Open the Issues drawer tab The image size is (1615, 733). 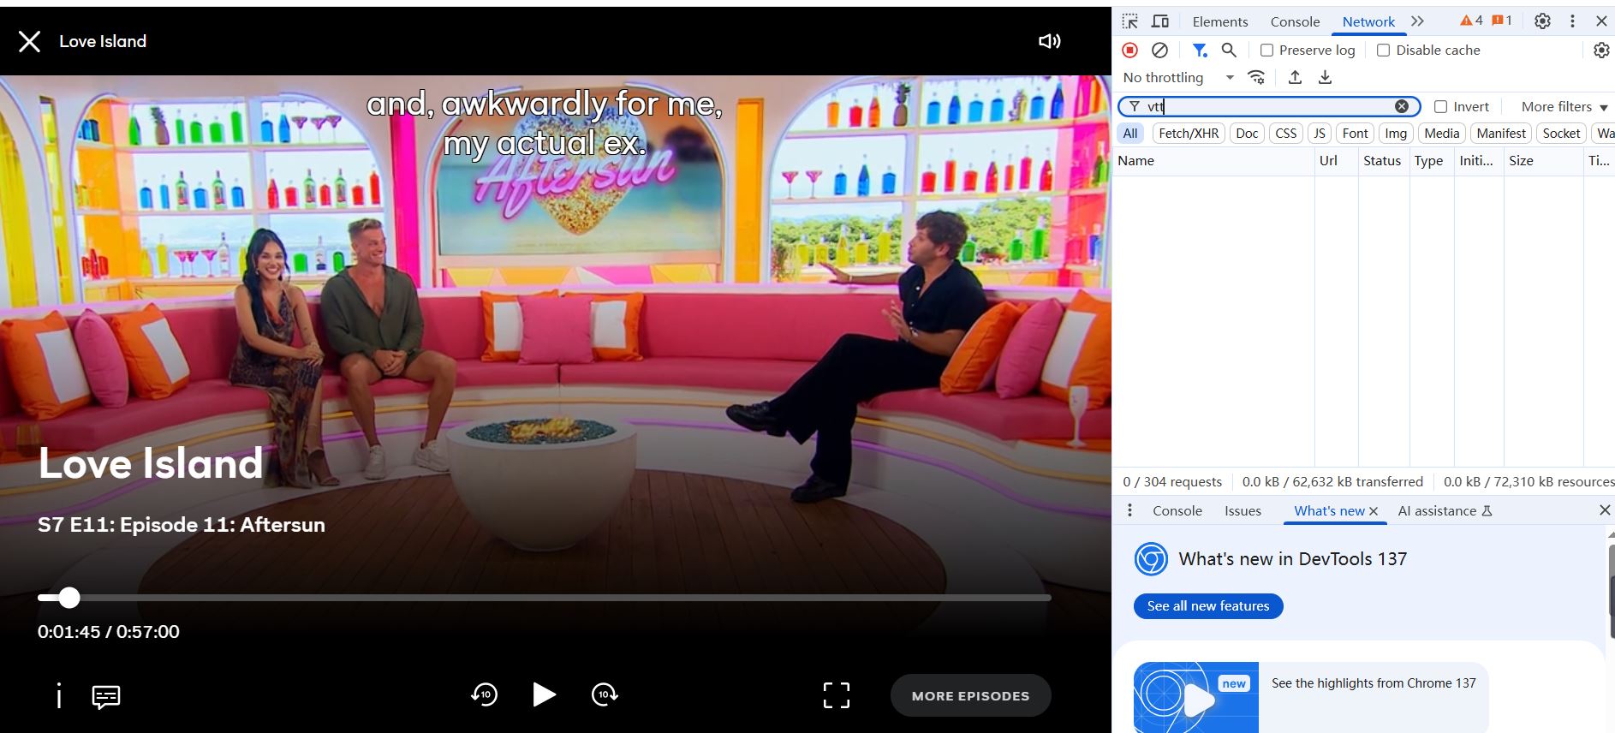pyautogui.click(x=1243, y=511)
